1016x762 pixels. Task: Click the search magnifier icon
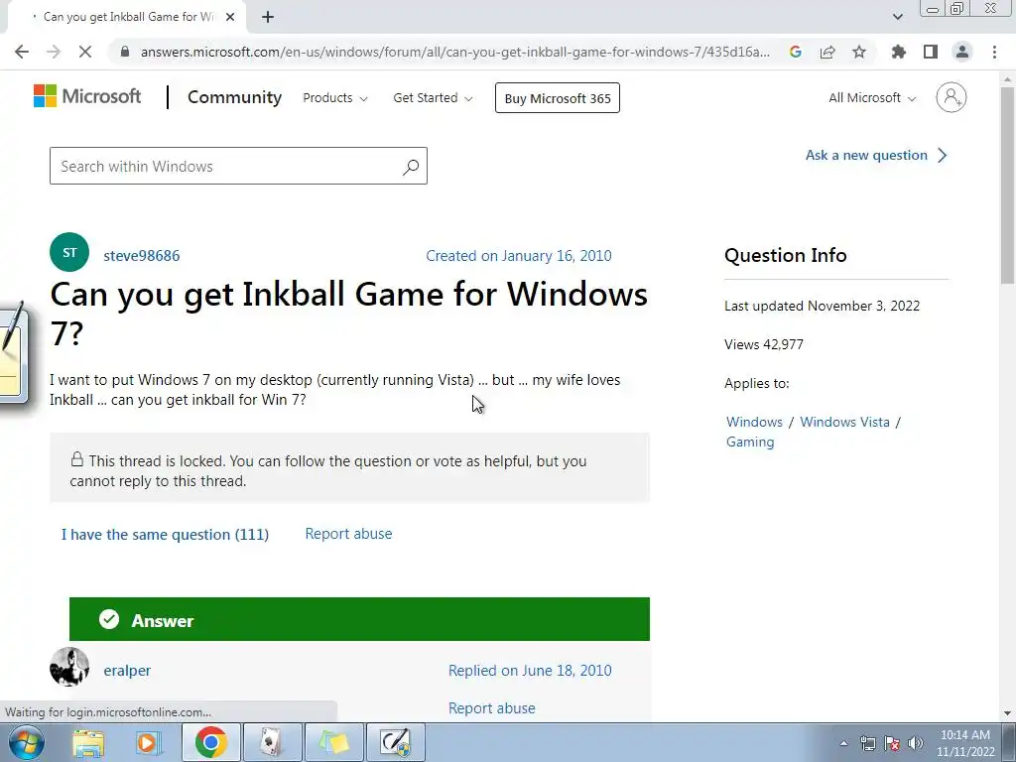411,167
